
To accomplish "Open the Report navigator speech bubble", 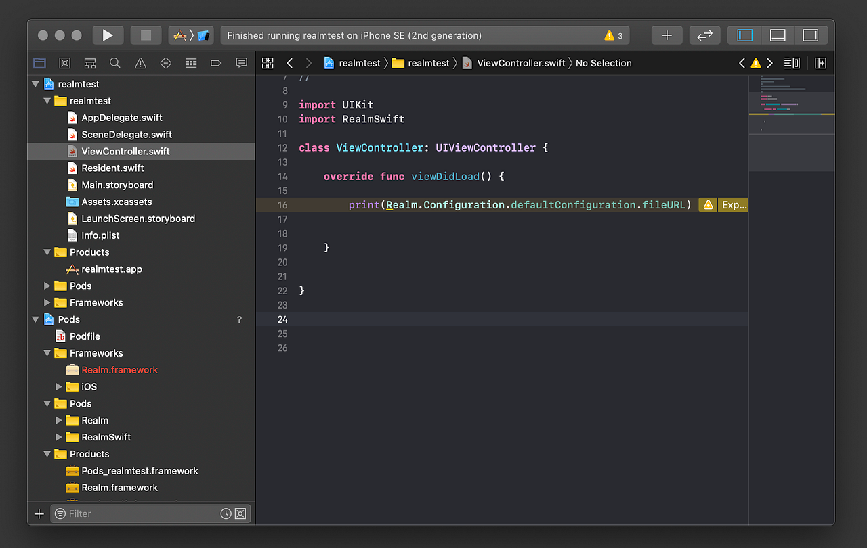I will pos(241,62).
